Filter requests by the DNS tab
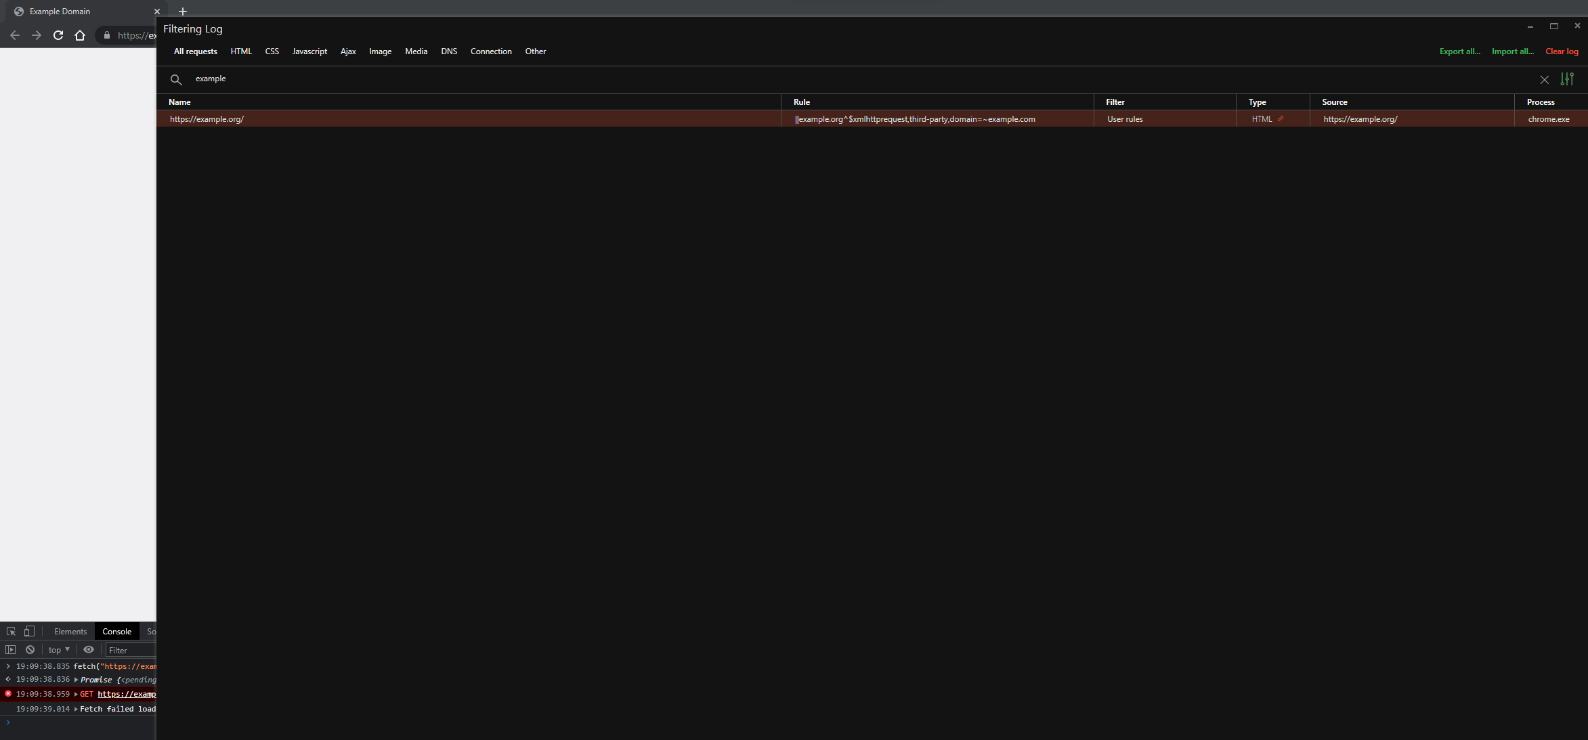This screenshot has width=1588, height=740. [449, 51]
